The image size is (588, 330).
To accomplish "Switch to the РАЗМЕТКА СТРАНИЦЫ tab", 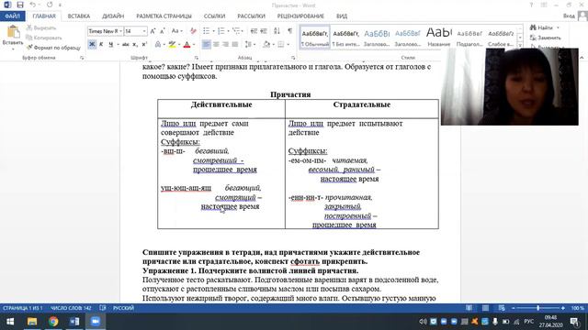I will point(164,16).
